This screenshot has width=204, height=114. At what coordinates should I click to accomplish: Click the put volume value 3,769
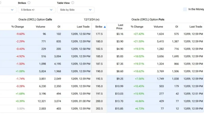[160, 71]
